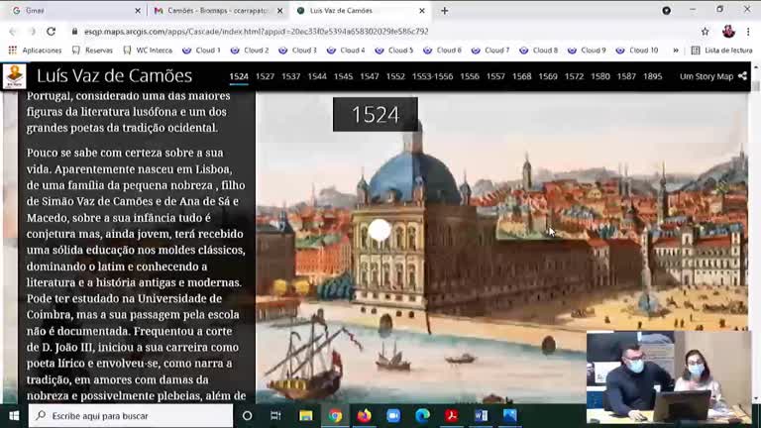Jump to 1580 section
761x428 pixels.
600,76
